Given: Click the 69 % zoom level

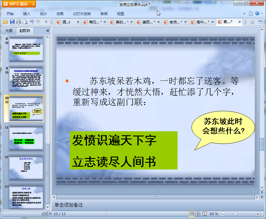Looking at the screenshot, I should (x=214, y=214).
